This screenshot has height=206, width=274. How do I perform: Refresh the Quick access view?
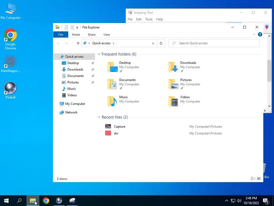point(161,43)
